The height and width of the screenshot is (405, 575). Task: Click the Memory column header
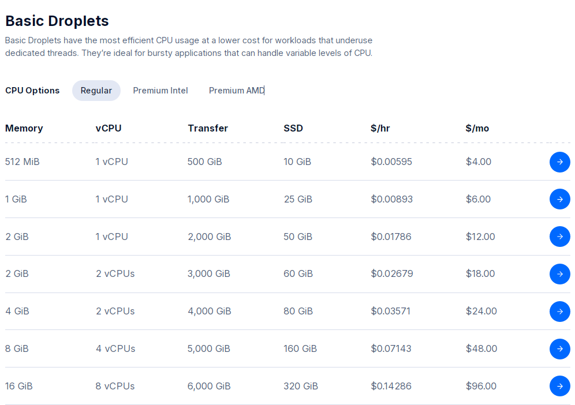tap(24, 128)
